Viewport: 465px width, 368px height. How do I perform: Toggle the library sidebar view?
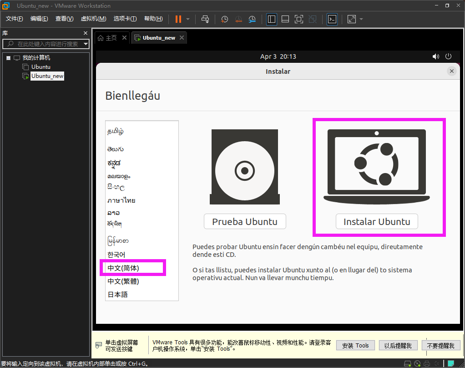(271, 19)
